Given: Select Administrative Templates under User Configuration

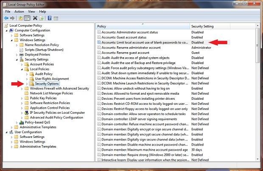Looking at the screenshot, I should (38, 146).
